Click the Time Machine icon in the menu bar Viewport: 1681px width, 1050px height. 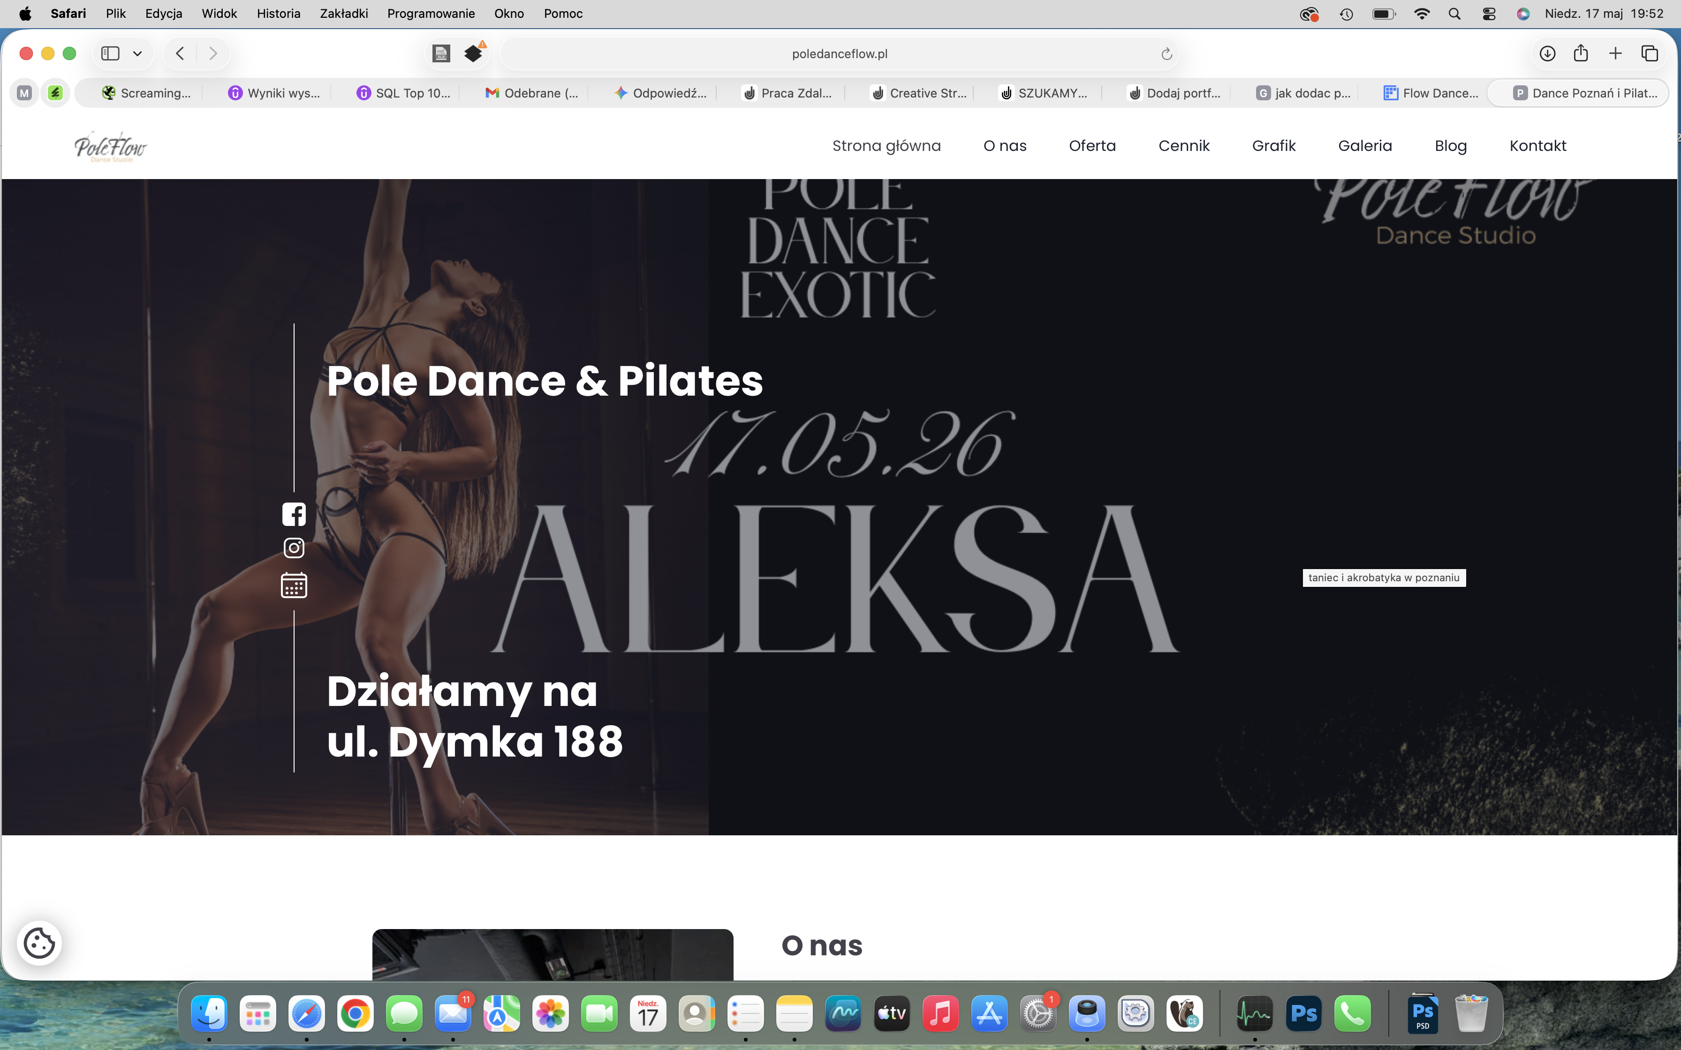coord(1346,14)
